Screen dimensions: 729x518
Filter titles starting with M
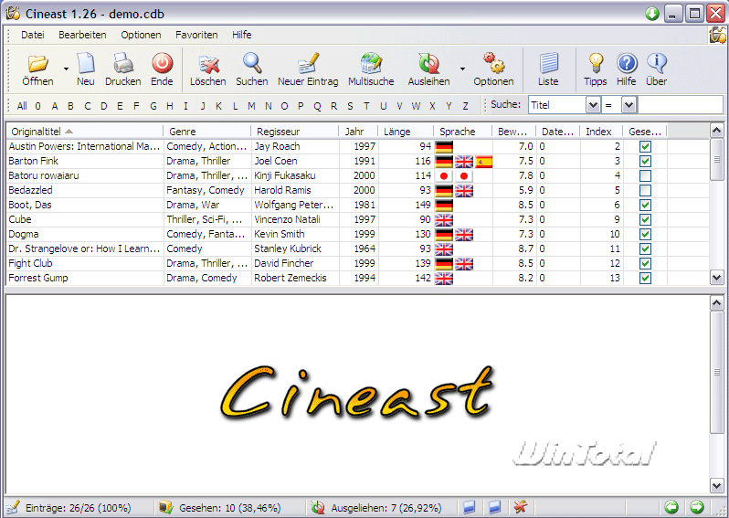[251, 106]
